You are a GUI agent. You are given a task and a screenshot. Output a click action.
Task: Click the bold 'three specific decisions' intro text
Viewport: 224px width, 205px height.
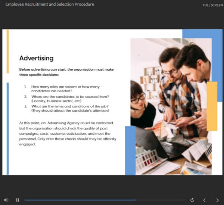pyautogui.click(x=66, y=72)
